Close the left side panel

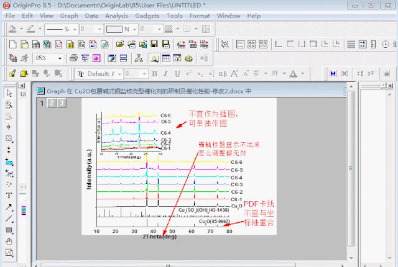click(22, 86)
